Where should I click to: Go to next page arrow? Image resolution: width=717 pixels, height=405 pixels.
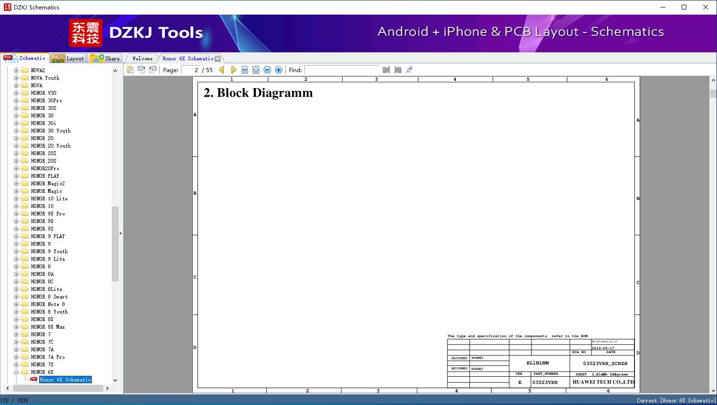coord(233,70)
